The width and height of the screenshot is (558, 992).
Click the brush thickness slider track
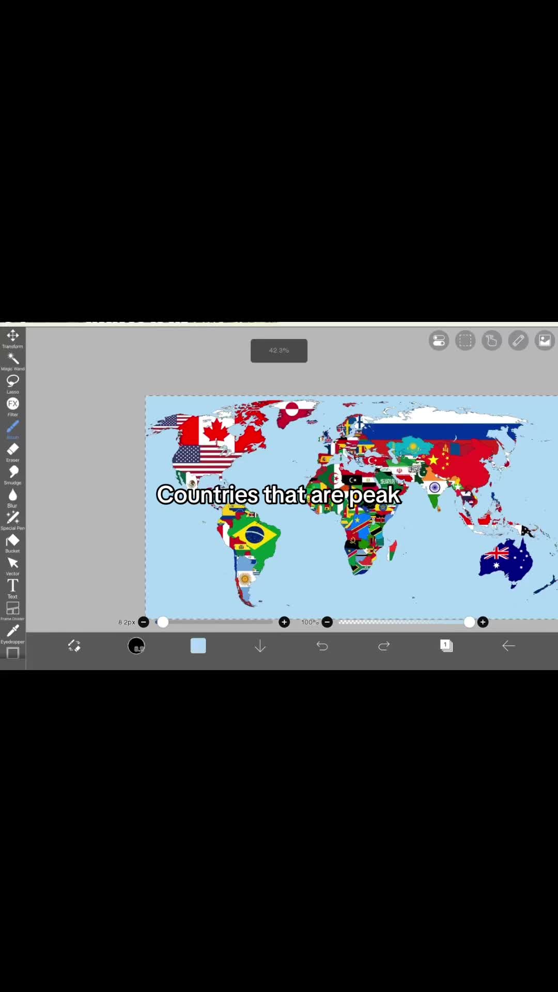(214, 622)
